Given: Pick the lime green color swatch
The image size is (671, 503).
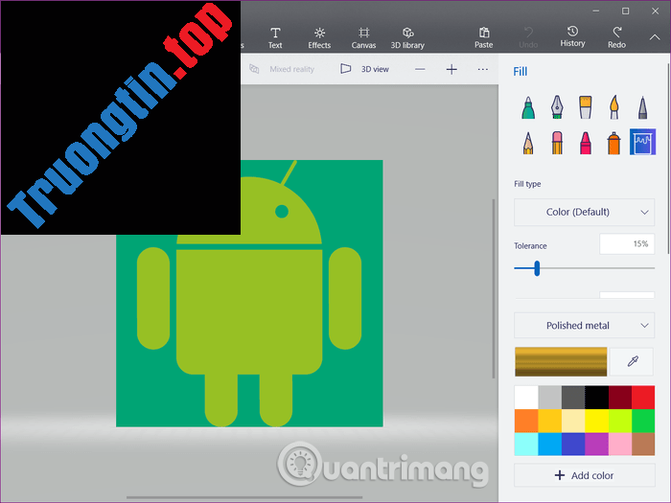Looking at the screenshot, I should click(620, 421).
